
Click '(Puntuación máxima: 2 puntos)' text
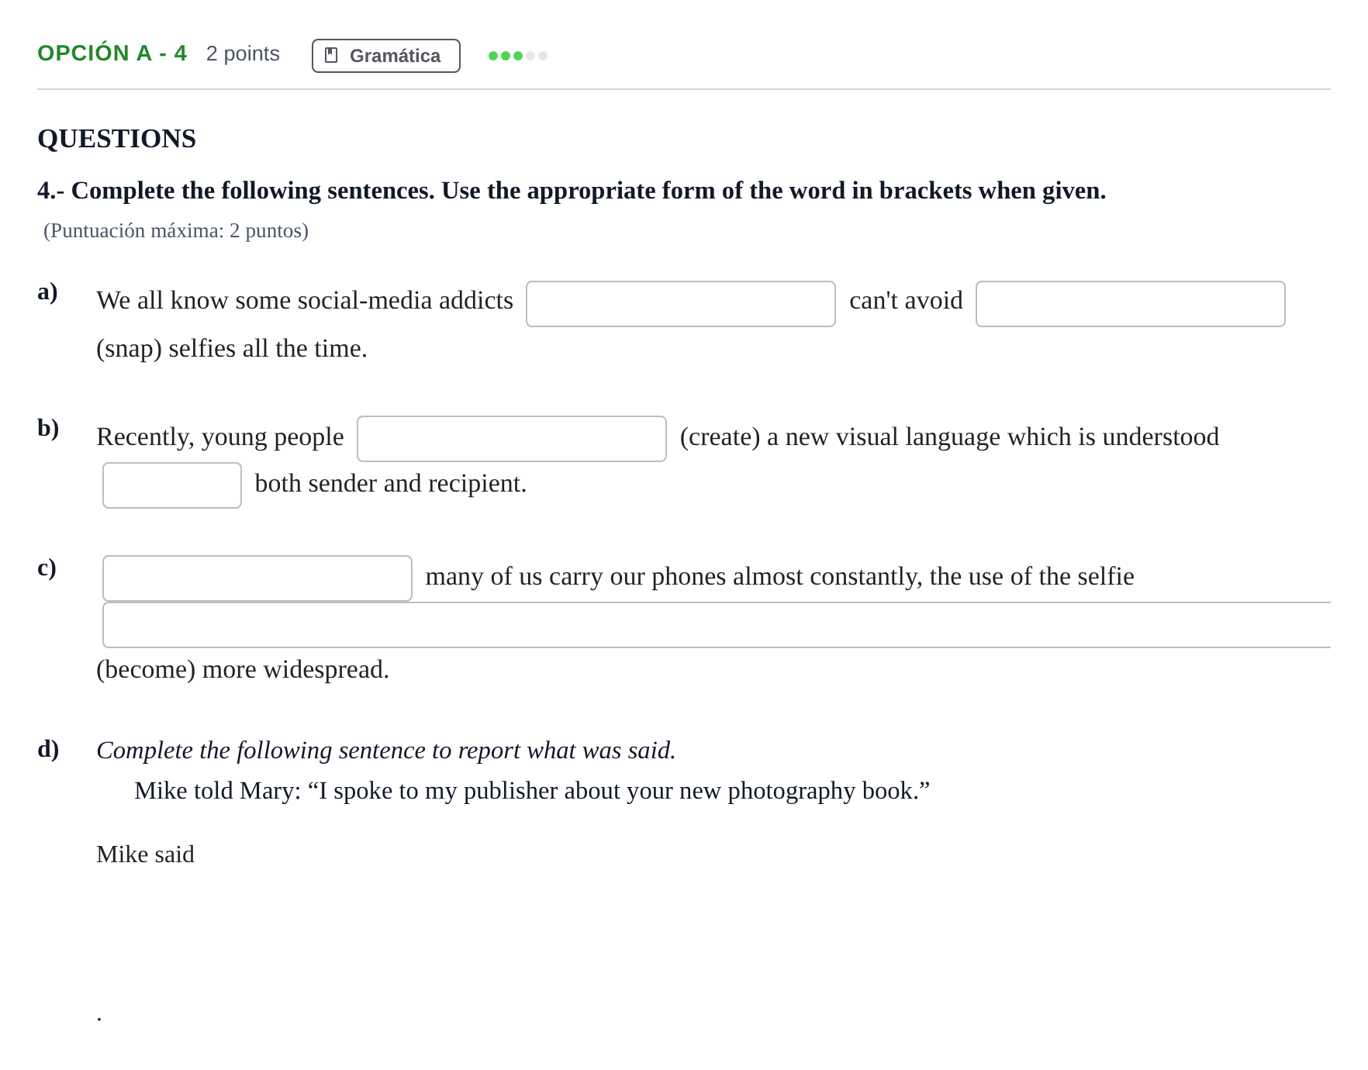tap(176, 231)
